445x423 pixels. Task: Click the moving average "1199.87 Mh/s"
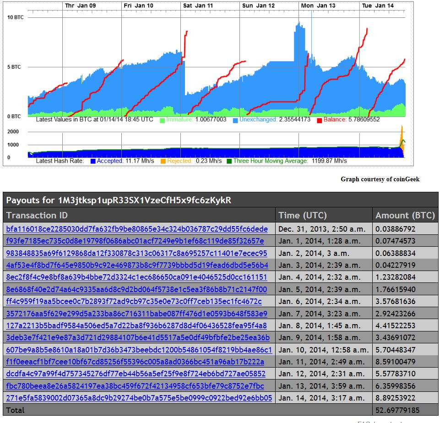point(329,161)
